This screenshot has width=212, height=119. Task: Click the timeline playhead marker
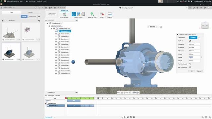[x=98, y=99]
